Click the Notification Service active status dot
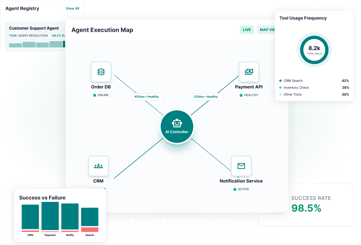Screen dimensions: 361x245 tap(235, 189)
